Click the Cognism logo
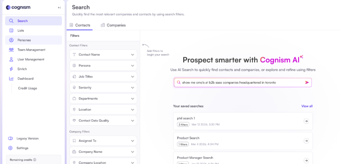This screenshot has height=164, width=340. [x=18, y=8]
